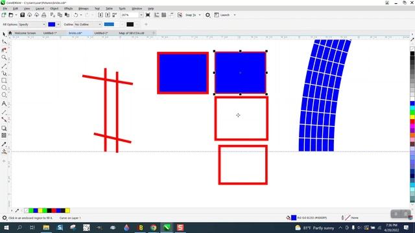
Task: Toggle Show Grid button
Action: pyautogui.click(x=164, y=15)
